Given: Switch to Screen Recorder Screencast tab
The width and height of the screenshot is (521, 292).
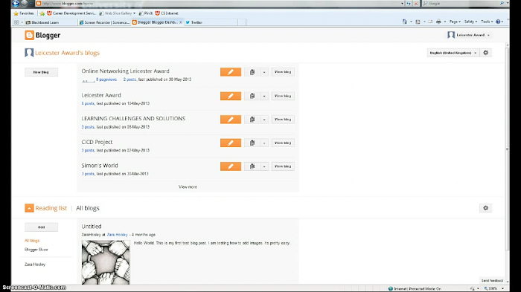Looking at the screenshot, I should [104, 22].
